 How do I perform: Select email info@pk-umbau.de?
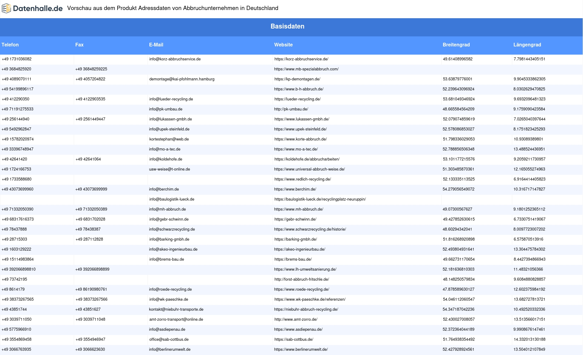166,109
